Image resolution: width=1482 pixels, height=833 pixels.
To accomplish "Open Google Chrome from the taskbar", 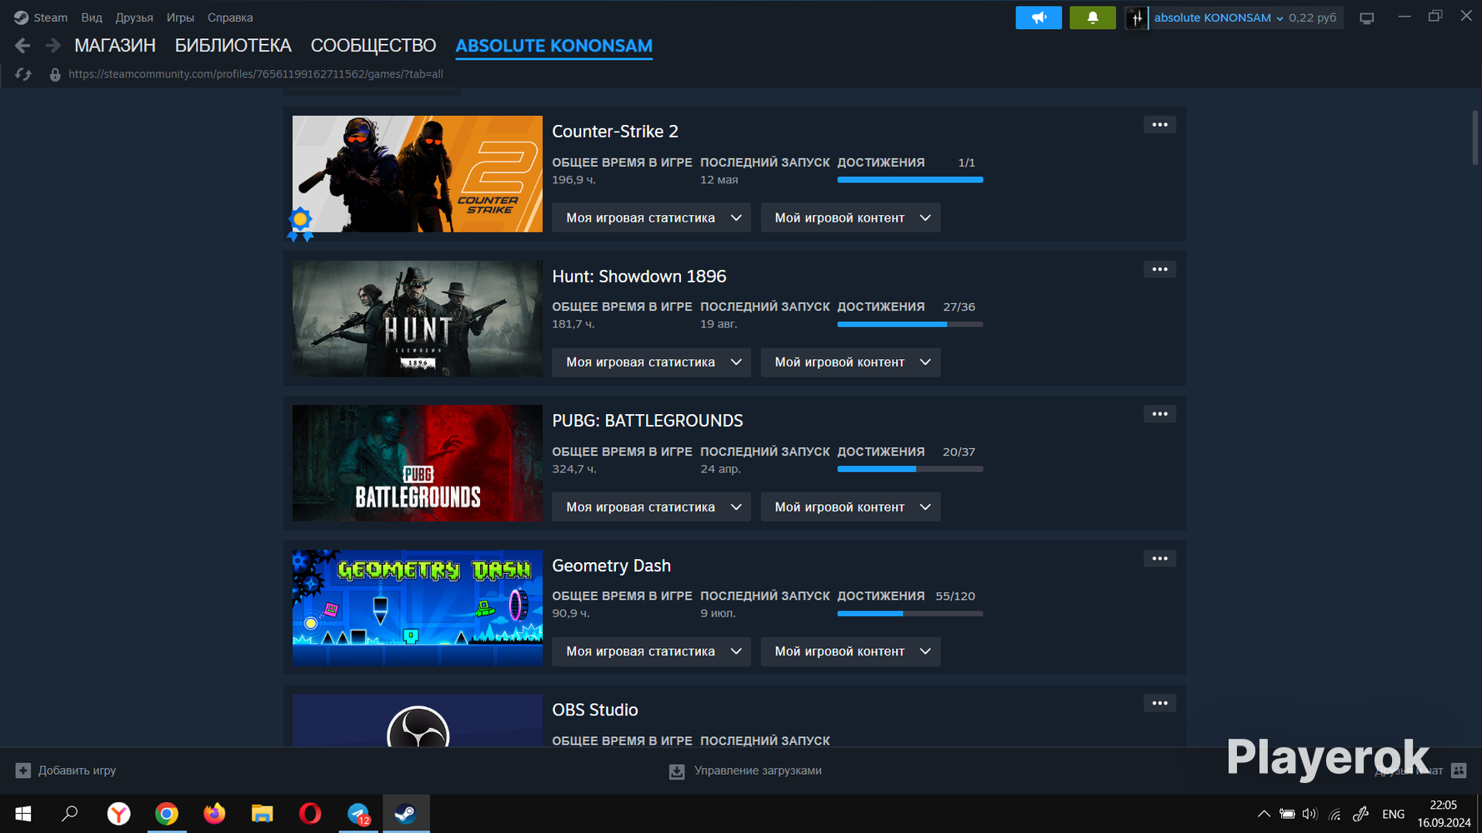I will pos(167,813).
